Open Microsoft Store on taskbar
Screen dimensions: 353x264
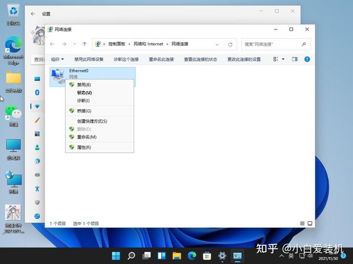pyautogui.click(x=207, y=256)
